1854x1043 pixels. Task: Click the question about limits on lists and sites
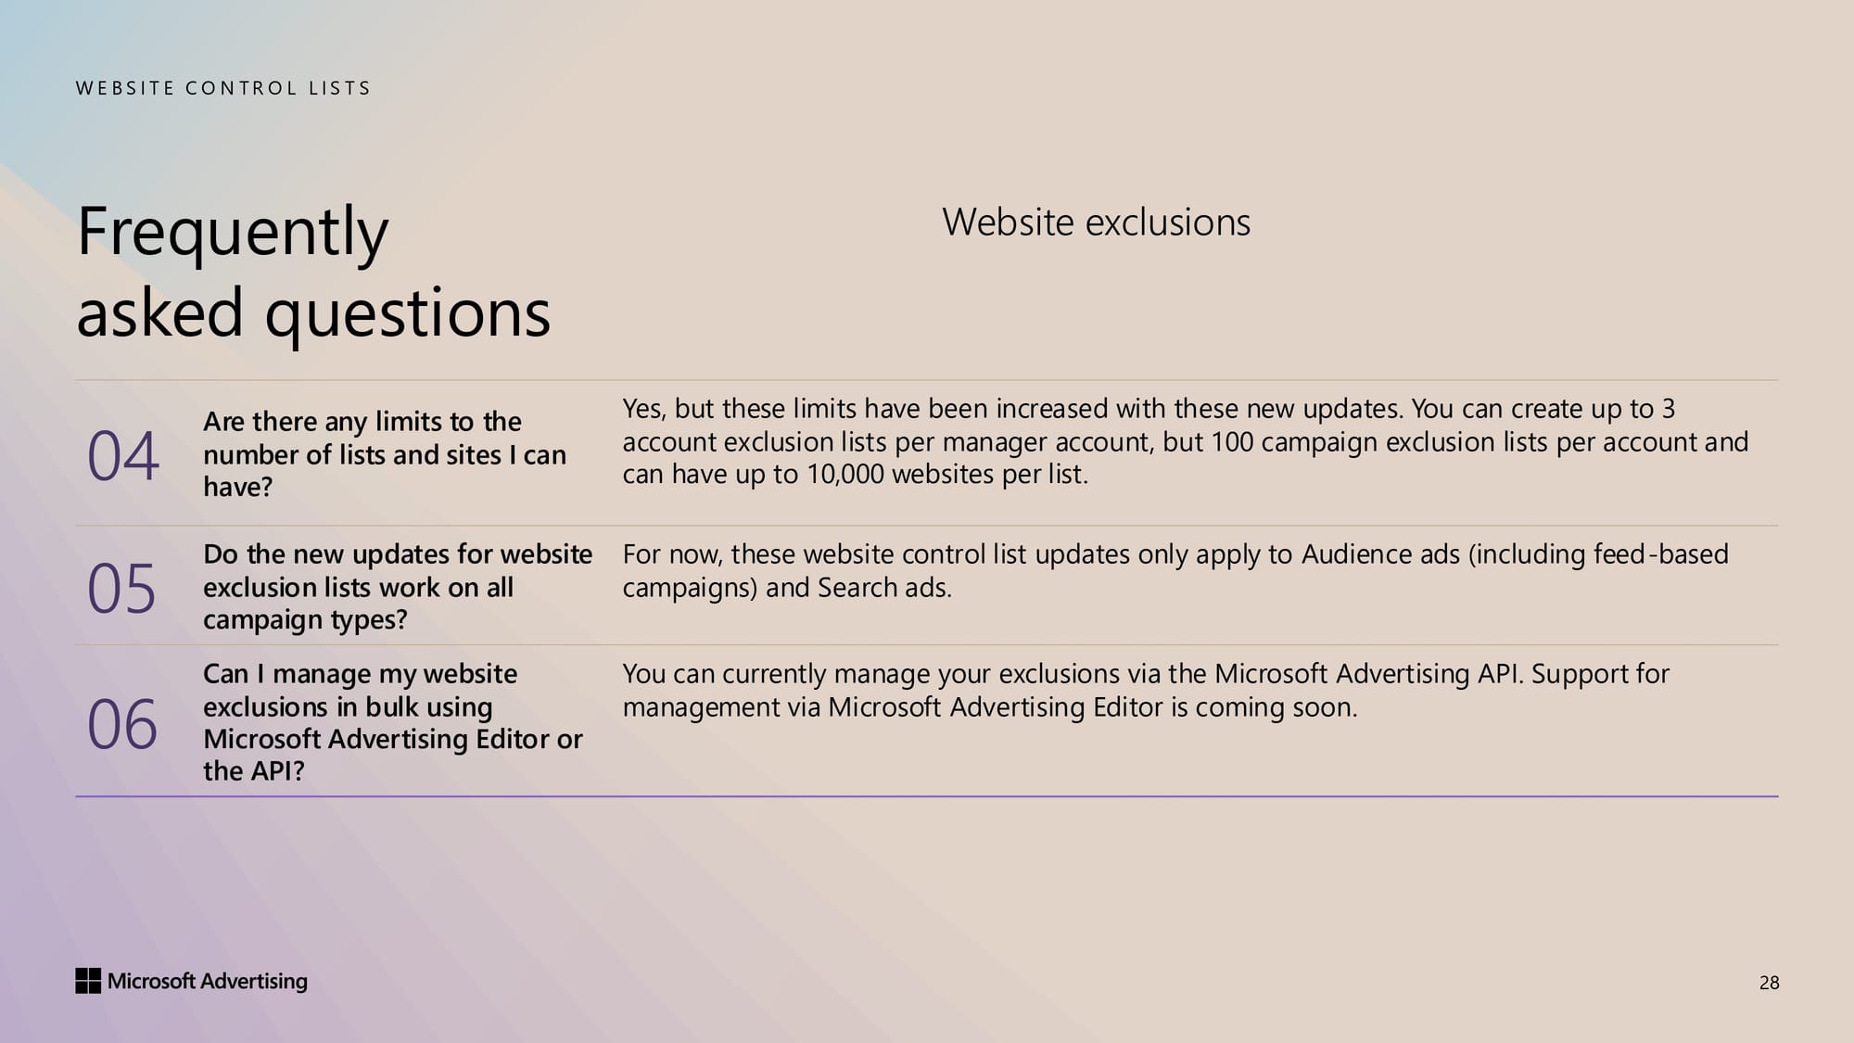click(384, 454)
